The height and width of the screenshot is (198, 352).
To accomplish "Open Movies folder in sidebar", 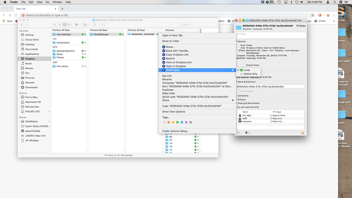I will tap(29, 68).
